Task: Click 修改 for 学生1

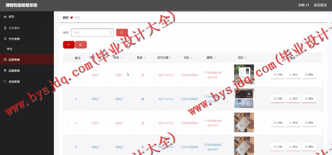Action: coord(294,75)
